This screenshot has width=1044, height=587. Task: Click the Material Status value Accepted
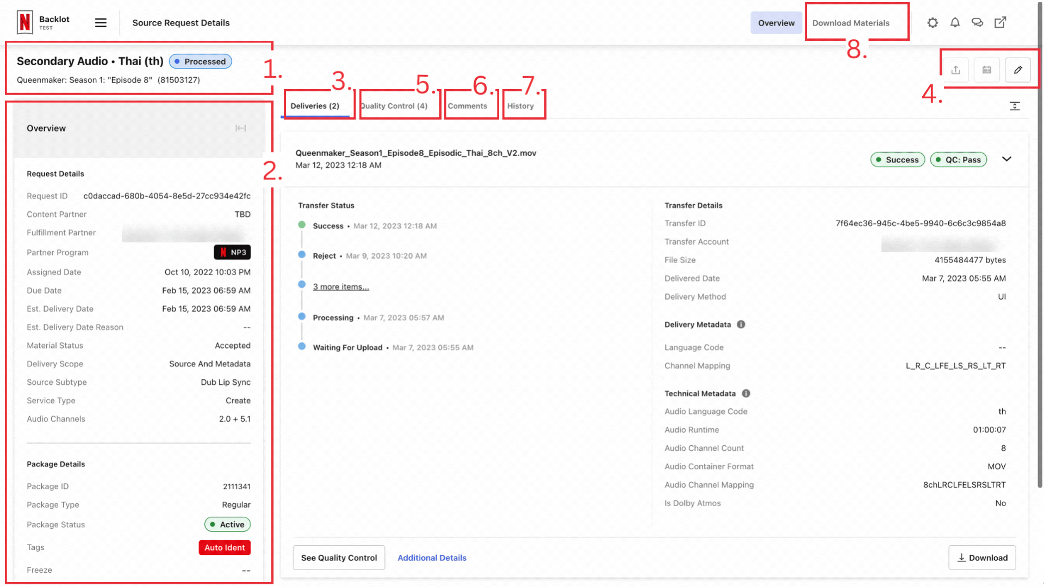pos(233,346)
